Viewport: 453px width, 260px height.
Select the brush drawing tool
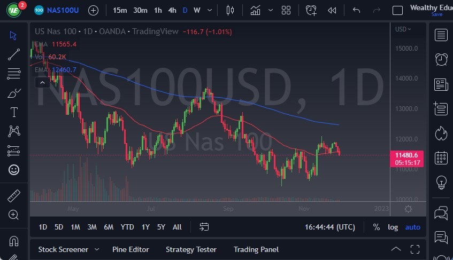[x=13, y=93]
